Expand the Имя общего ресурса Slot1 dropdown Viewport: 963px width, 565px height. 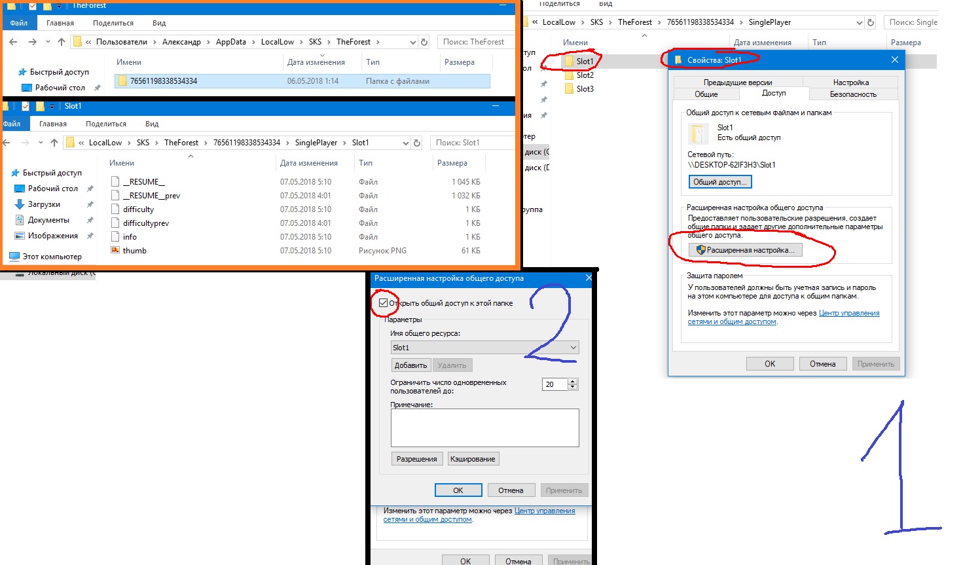click(x=573, y=348)
